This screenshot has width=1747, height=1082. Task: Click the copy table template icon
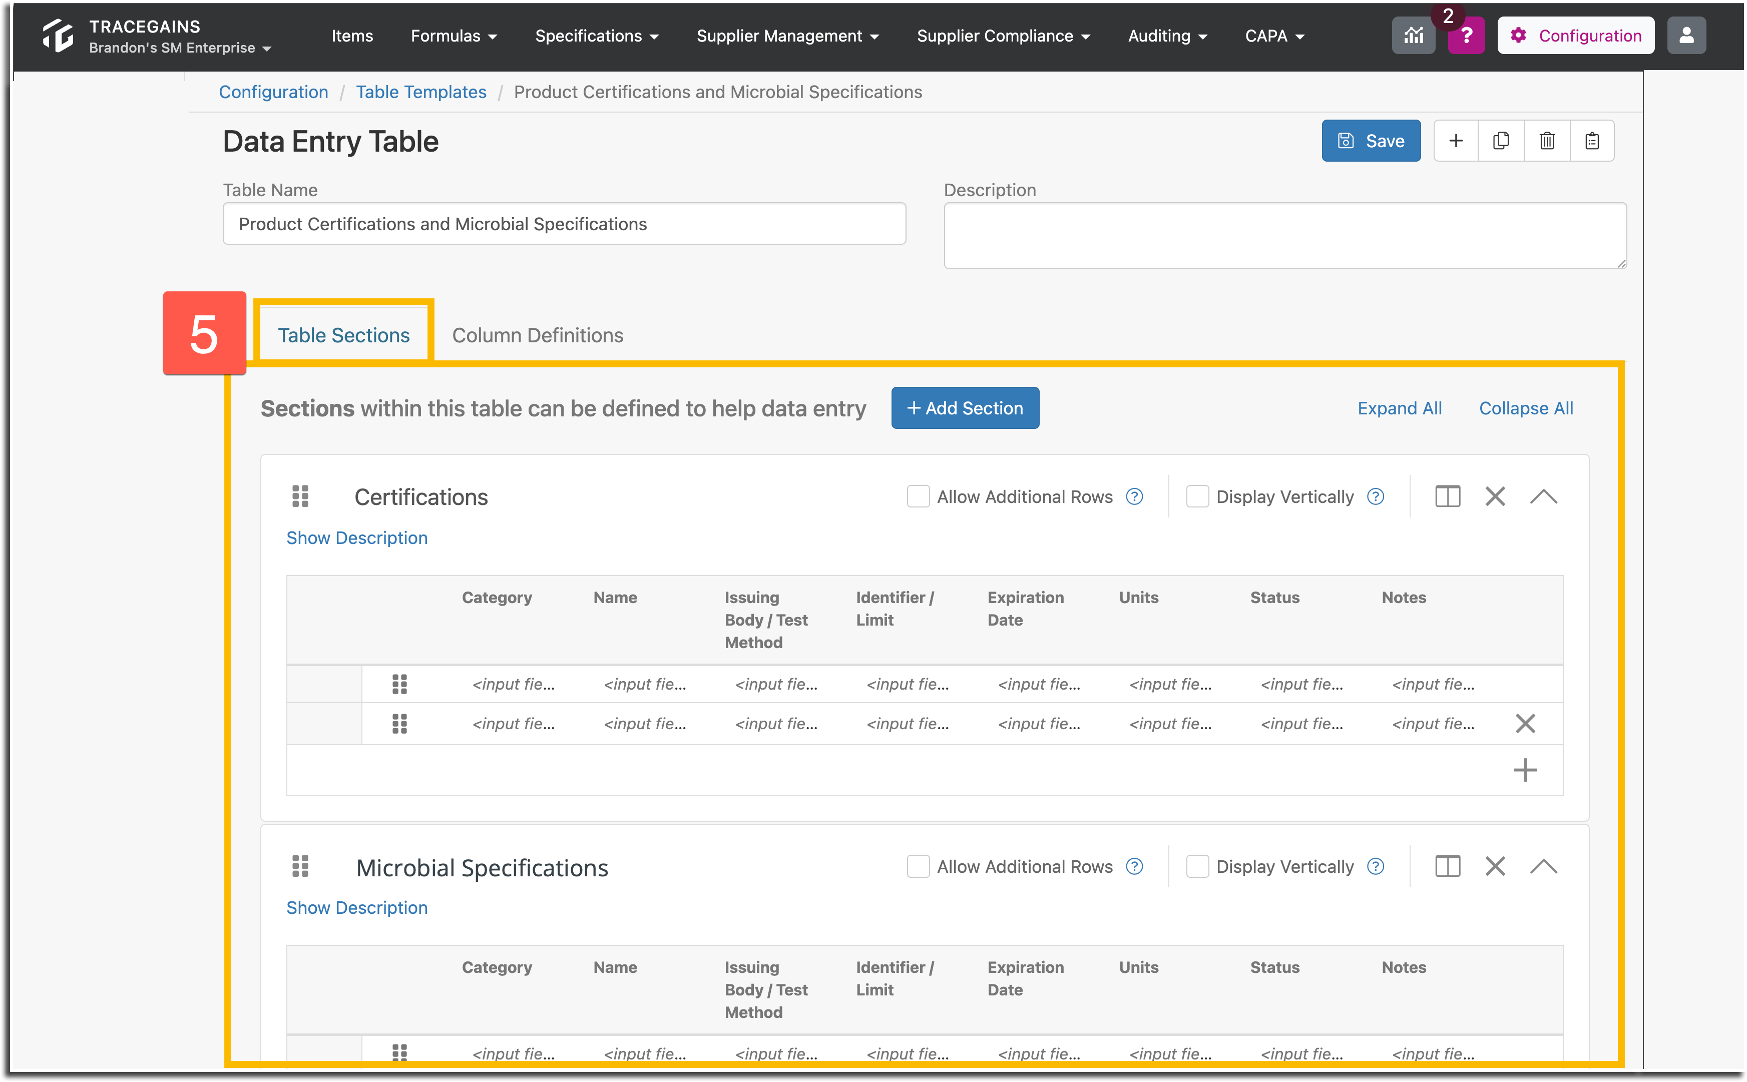(1501, 141)
